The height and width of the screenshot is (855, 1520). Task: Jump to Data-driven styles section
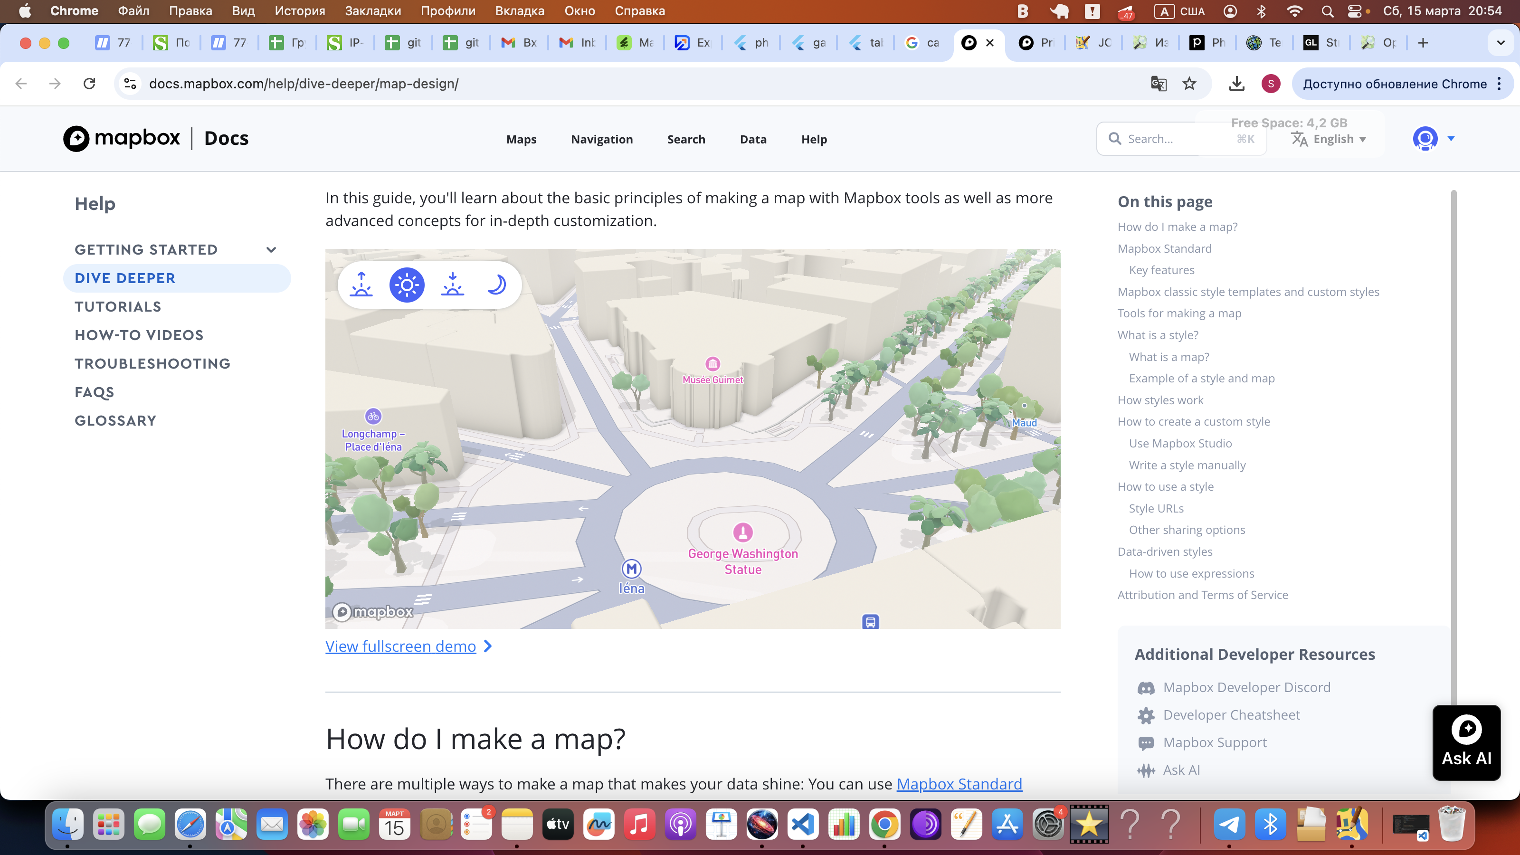[1165, 551]
